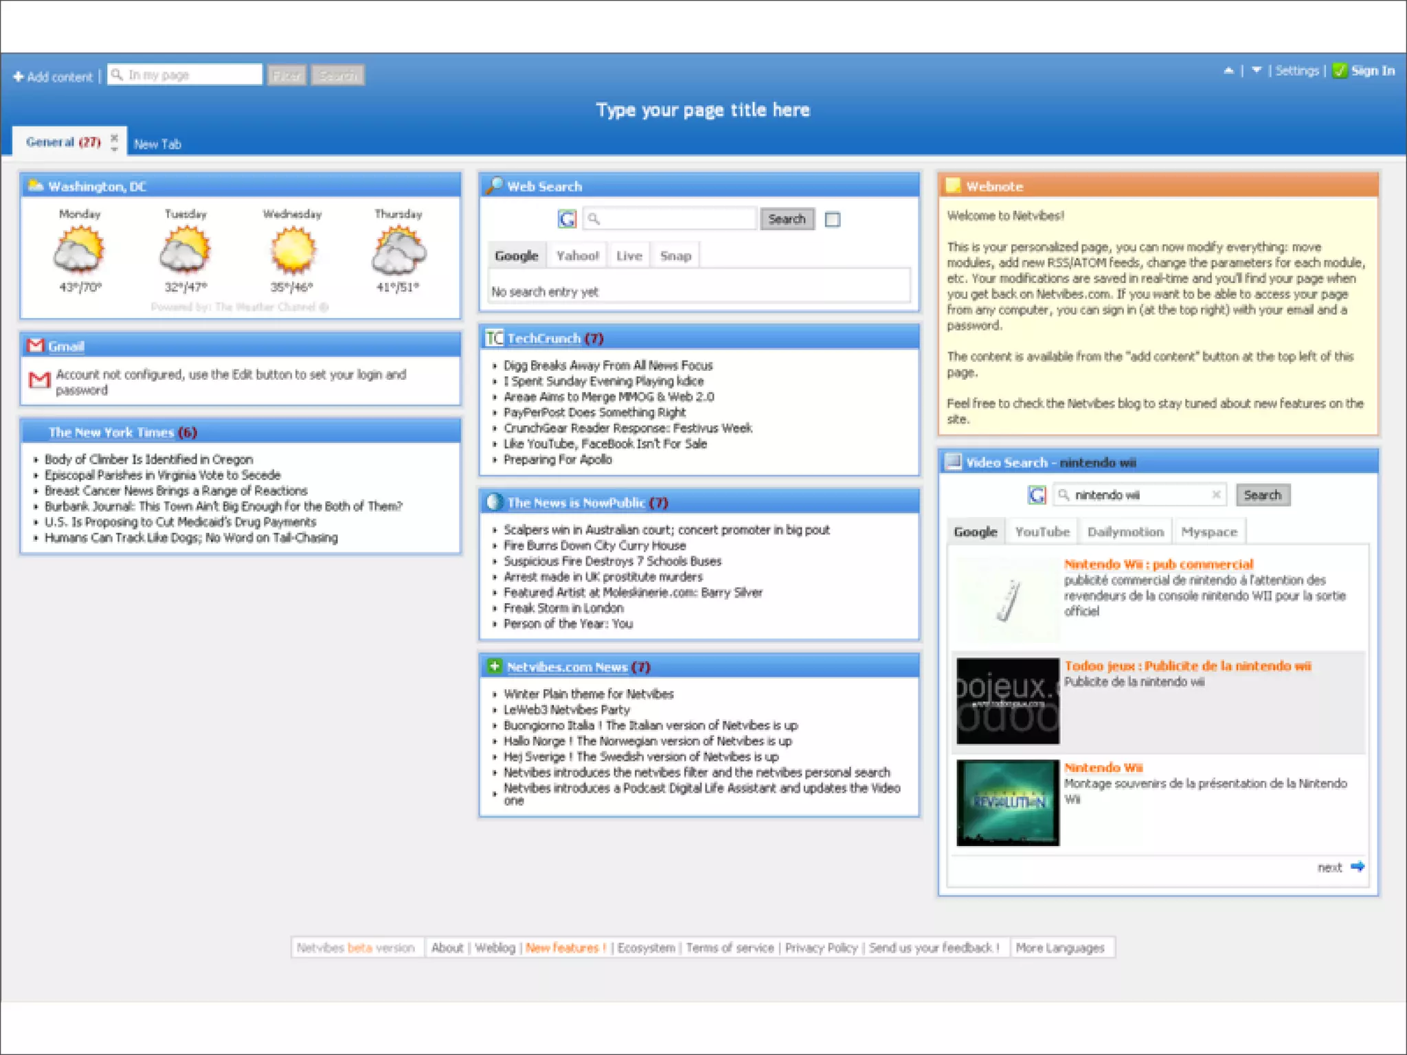Screen dimensions: 1407x1055
Task: Click the greyed Filter button
Action: click(x=287, y=76)
